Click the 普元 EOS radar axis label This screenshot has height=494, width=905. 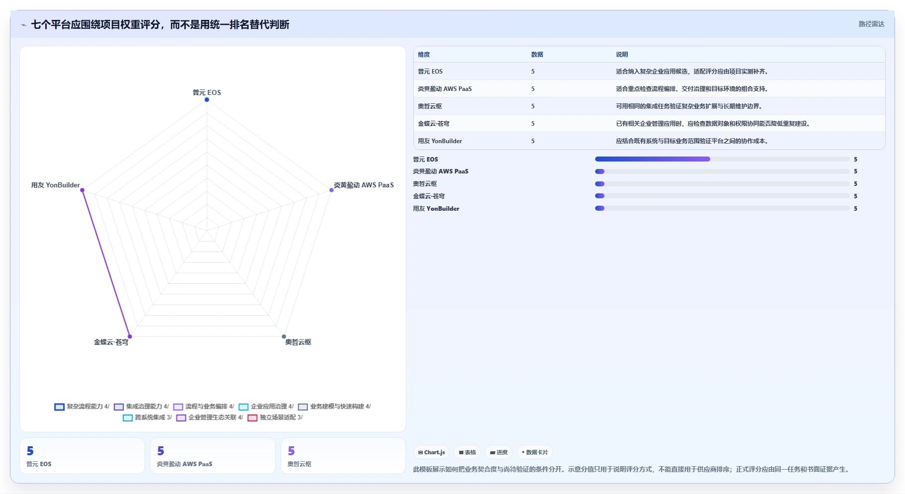(207, 92)
